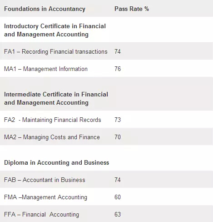Click FAB – Accountant in Business row
The height and width of the screenshot is (222, 213).
point(106,180)
